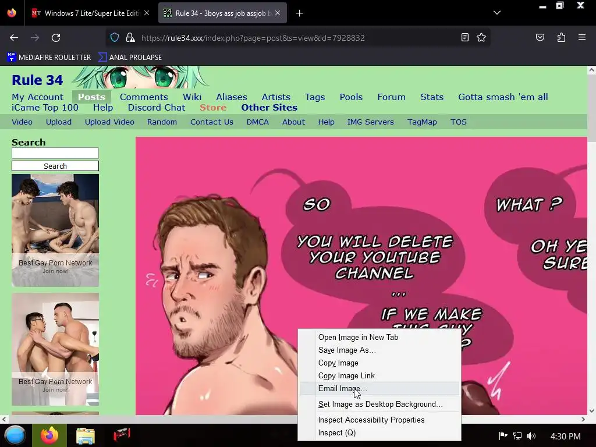
Task: Open the tracking protection shield panel
Action: tap(115, 37)
